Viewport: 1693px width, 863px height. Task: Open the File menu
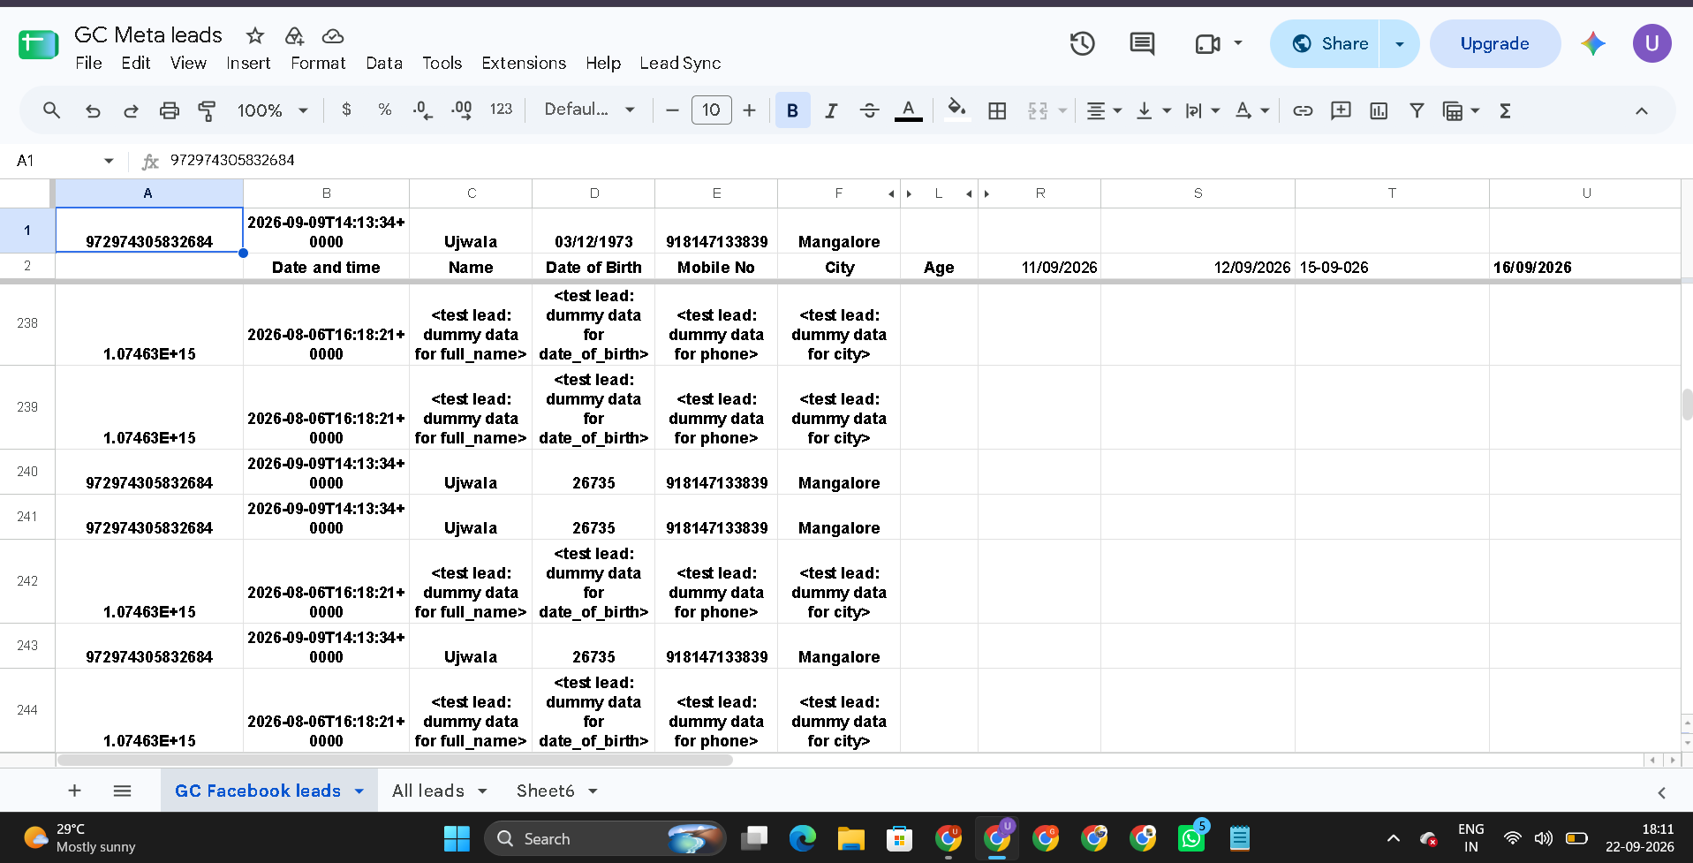pos(88,63)
